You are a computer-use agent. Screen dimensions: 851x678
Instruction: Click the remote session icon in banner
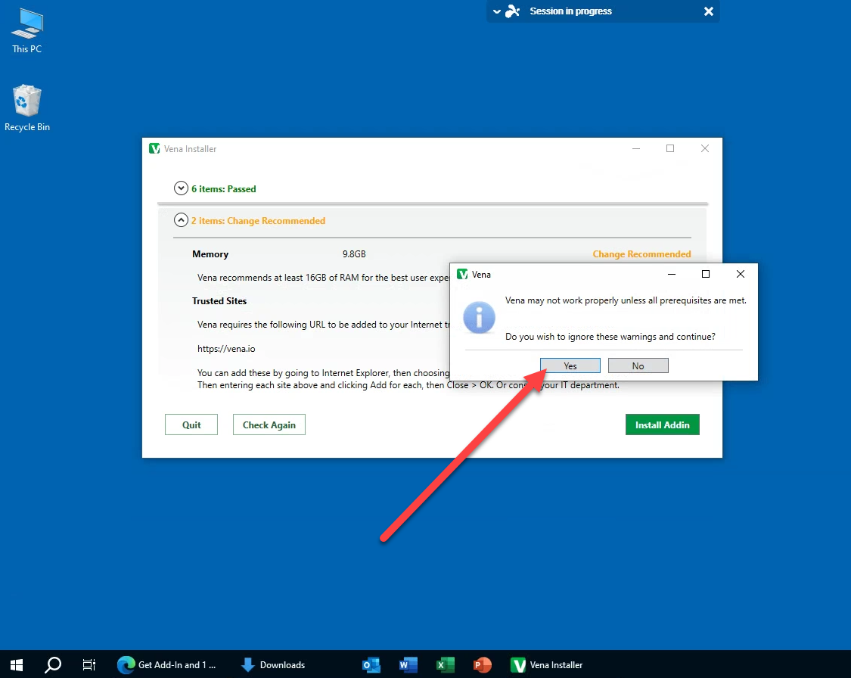(x=513, y=11)
